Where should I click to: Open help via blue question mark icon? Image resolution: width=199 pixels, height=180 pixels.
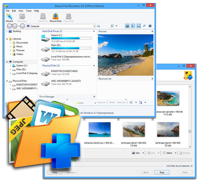(150, 26)
